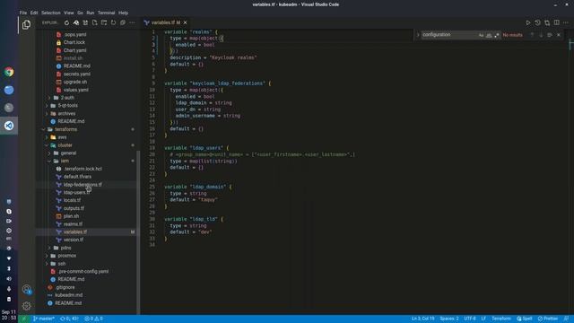Toggle Find in Selection icon

tap(550, 35)
